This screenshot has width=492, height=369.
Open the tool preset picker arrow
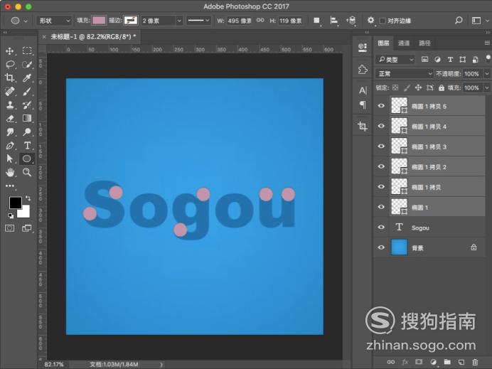tap(26, 21)
